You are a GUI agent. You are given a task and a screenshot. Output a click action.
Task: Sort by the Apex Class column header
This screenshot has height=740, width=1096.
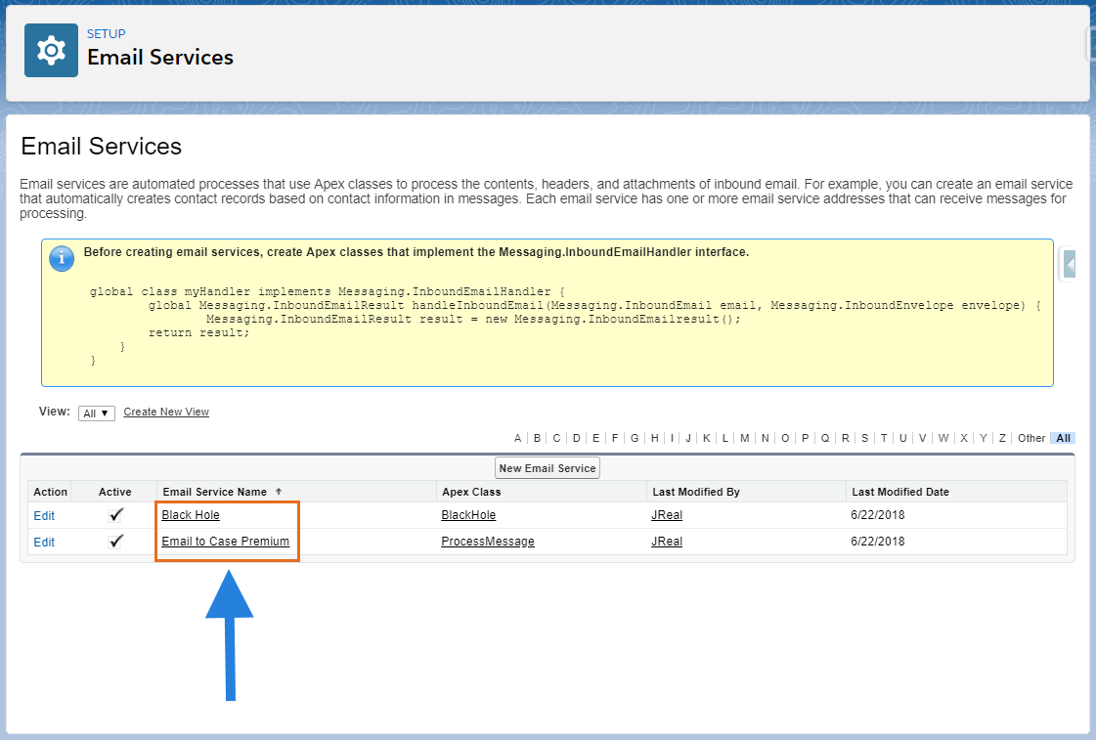472,492
